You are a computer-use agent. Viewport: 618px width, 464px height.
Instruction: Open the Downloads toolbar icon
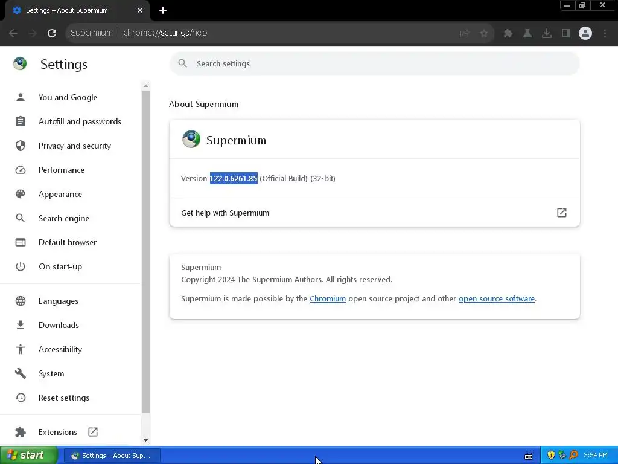click(547, 34)
